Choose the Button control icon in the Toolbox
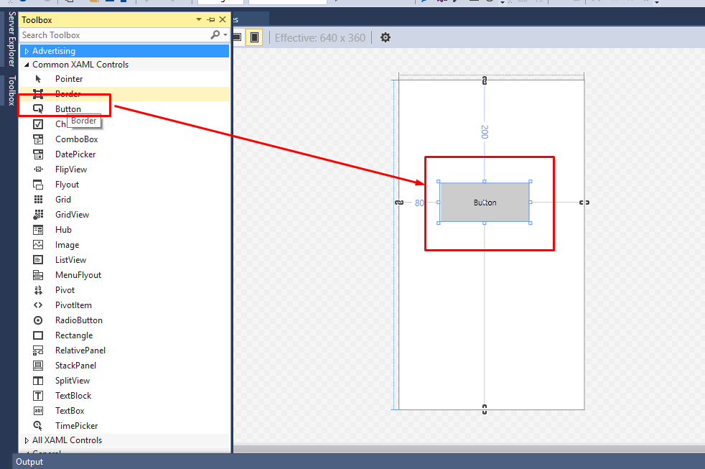 coord(38,109)
